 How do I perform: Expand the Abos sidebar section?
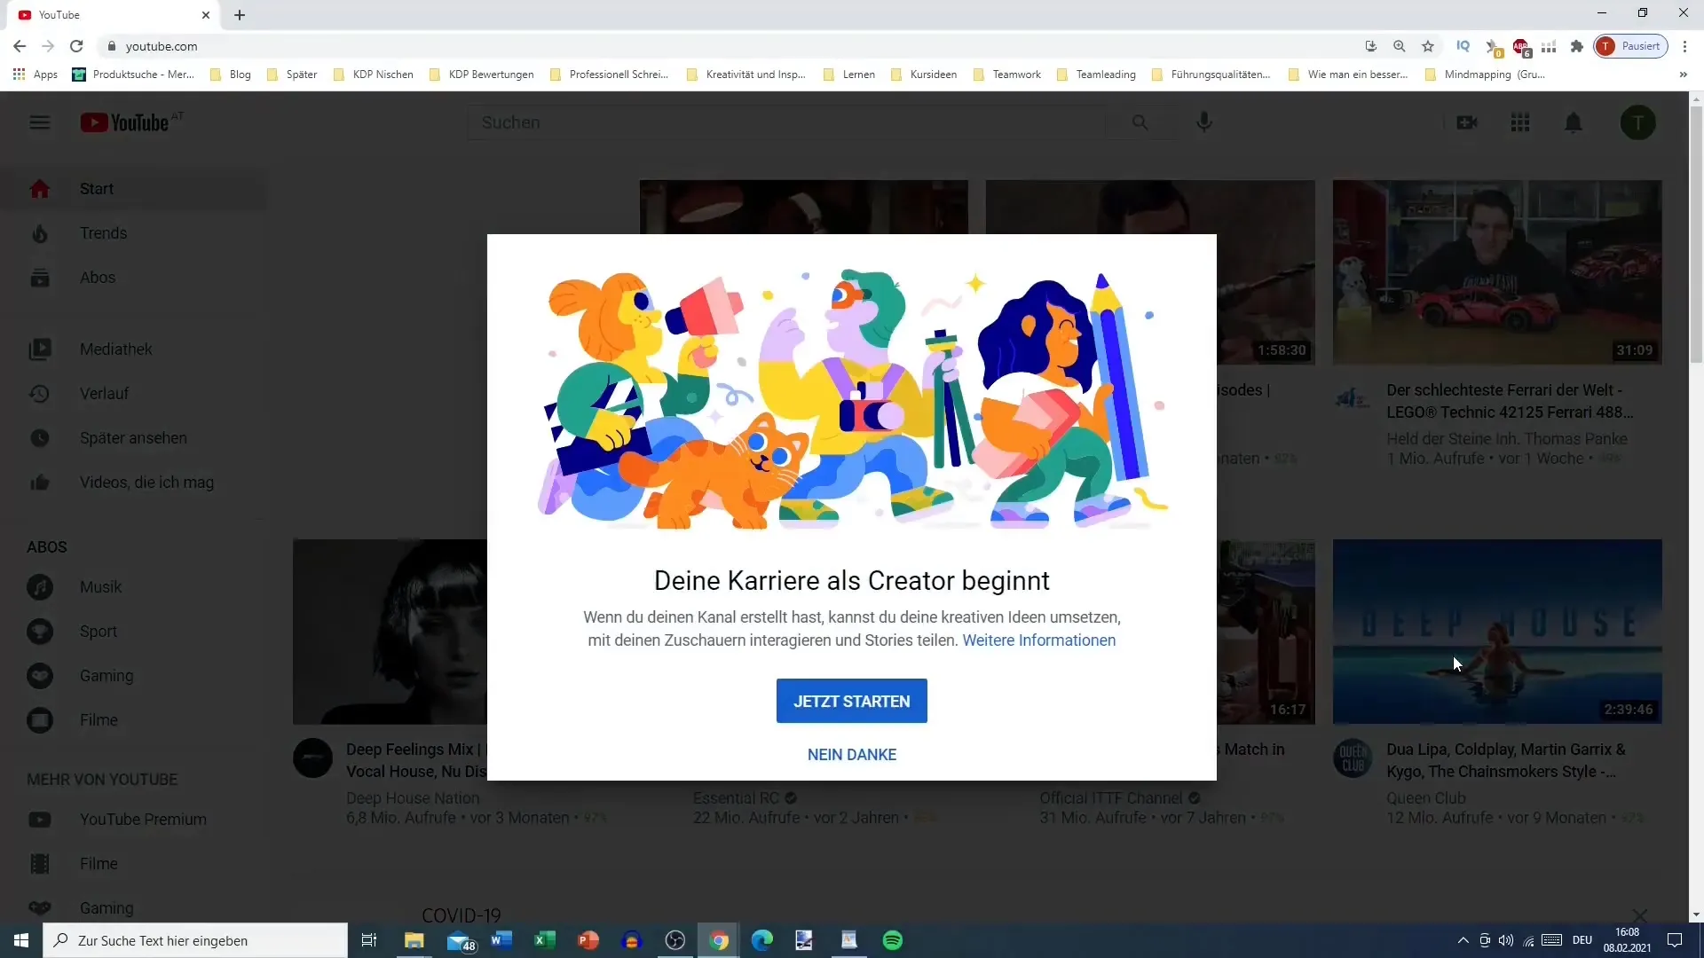[x=47, y=546]
